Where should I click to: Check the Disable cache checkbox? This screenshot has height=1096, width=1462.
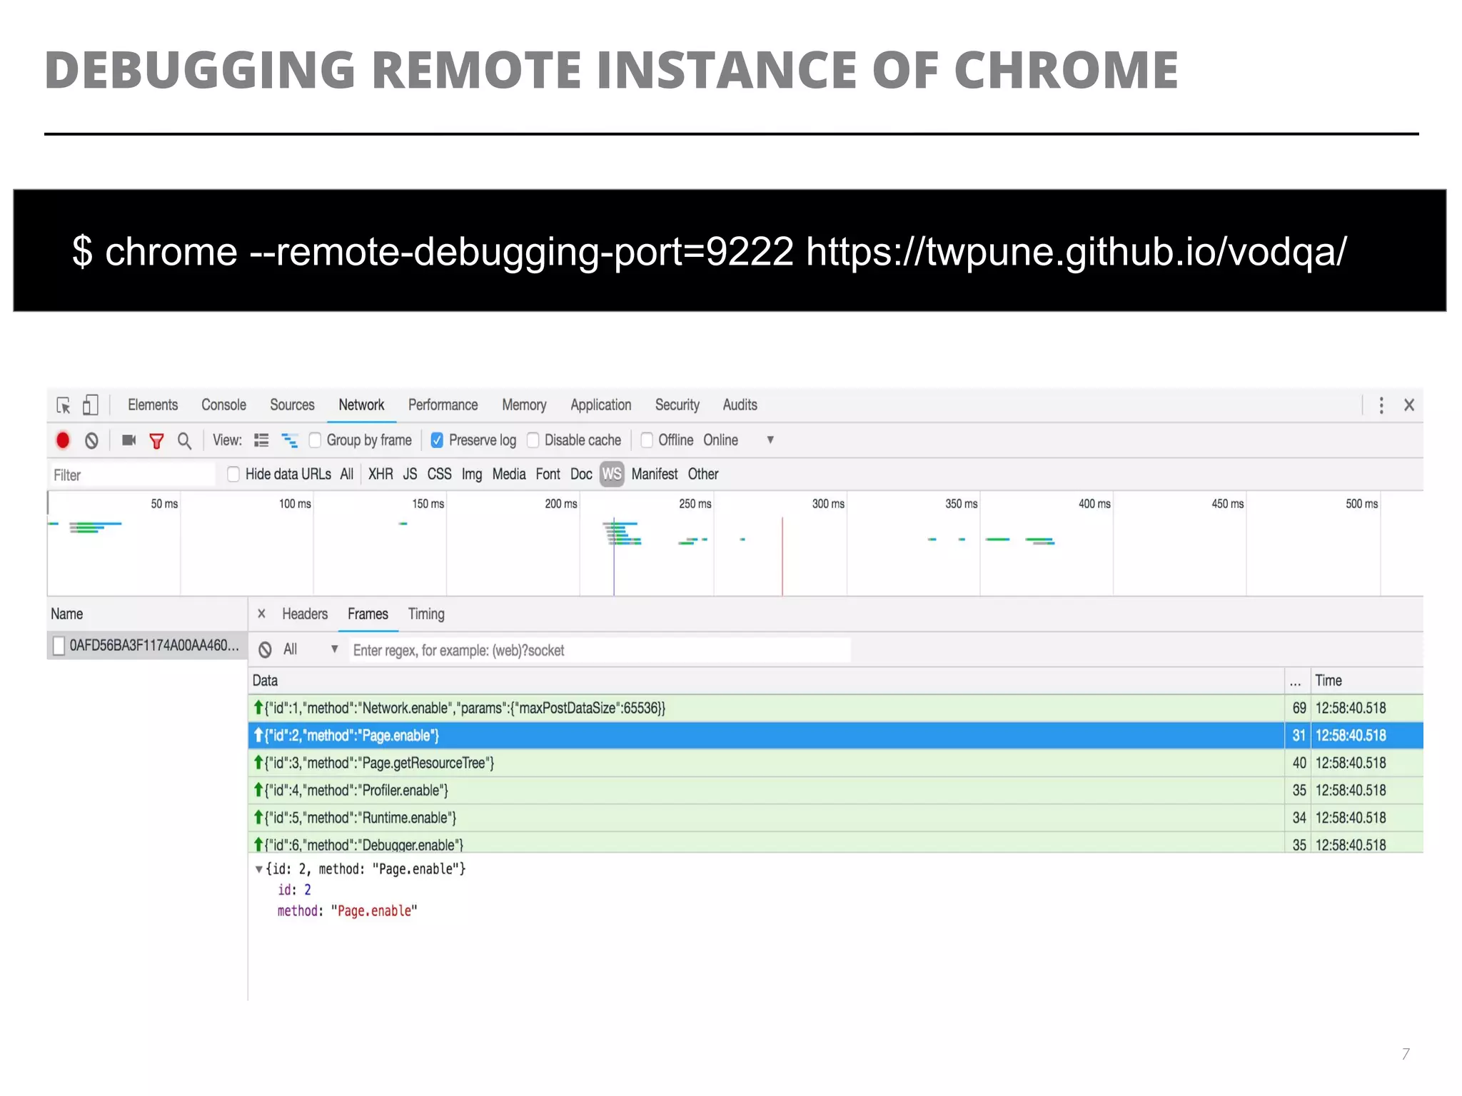[533, 440]
